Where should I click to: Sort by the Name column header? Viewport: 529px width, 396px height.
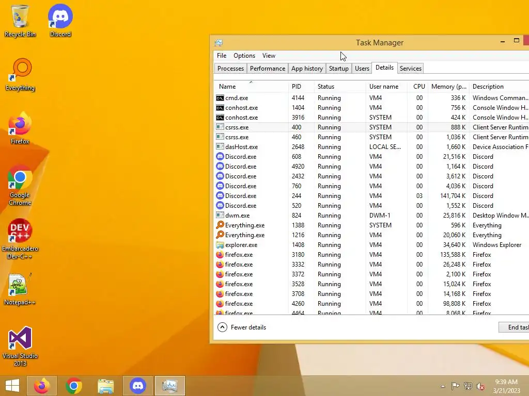tap(251, 87)
